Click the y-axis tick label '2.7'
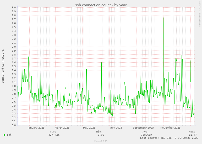202x144 pixels. (x=14, y=19)
